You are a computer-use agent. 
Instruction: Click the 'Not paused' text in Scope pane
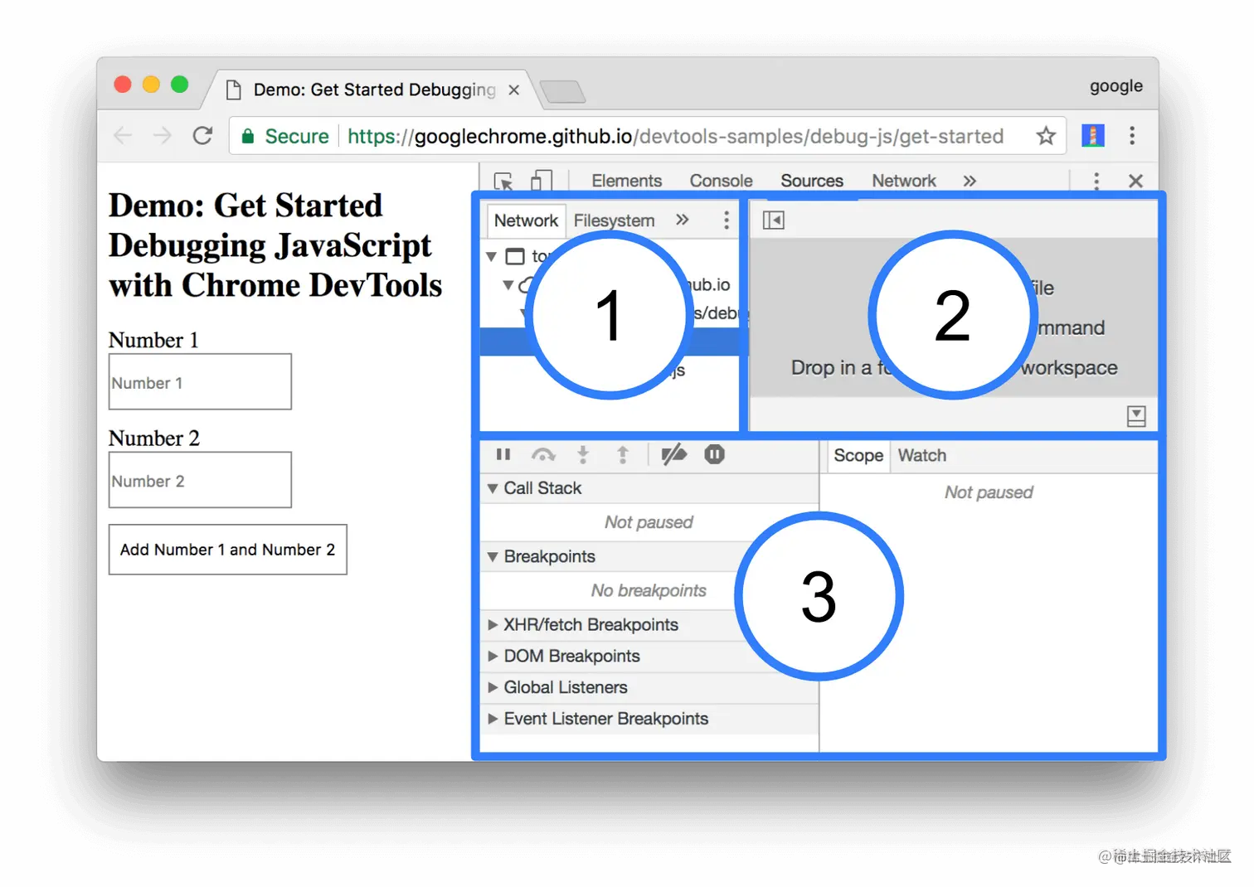tap(989, 492)
